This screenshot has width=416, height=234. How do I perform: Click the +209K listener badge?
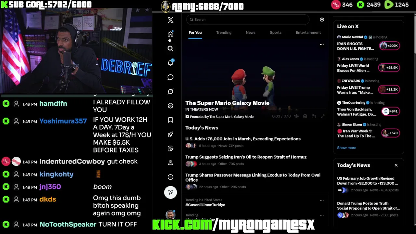[x=389, y=46]
